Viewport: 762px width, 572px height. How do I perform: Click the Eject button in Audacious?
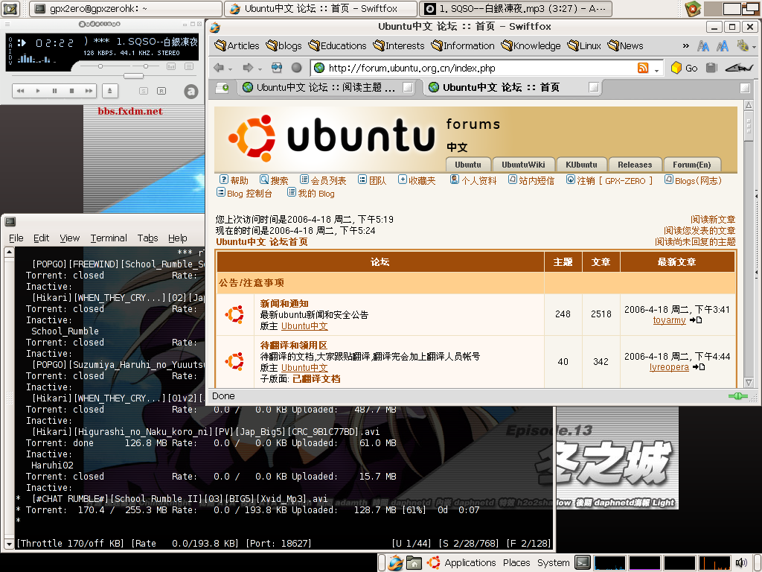110,91
